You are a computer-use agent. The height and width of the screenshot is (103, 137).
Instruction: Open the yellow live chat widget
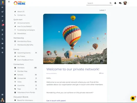(x=133, y=98)
